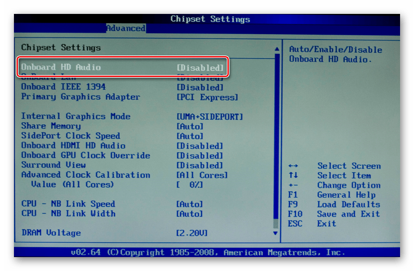Change the Onboard HDMI HD Audio value
The width and height of the screenshot is (414, 271).
click(x=200, y=146)
